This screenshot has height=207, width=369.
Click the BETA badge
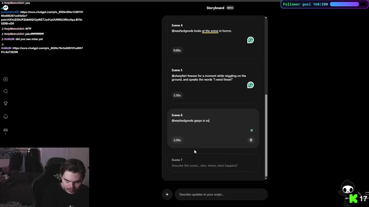[230, 8]
